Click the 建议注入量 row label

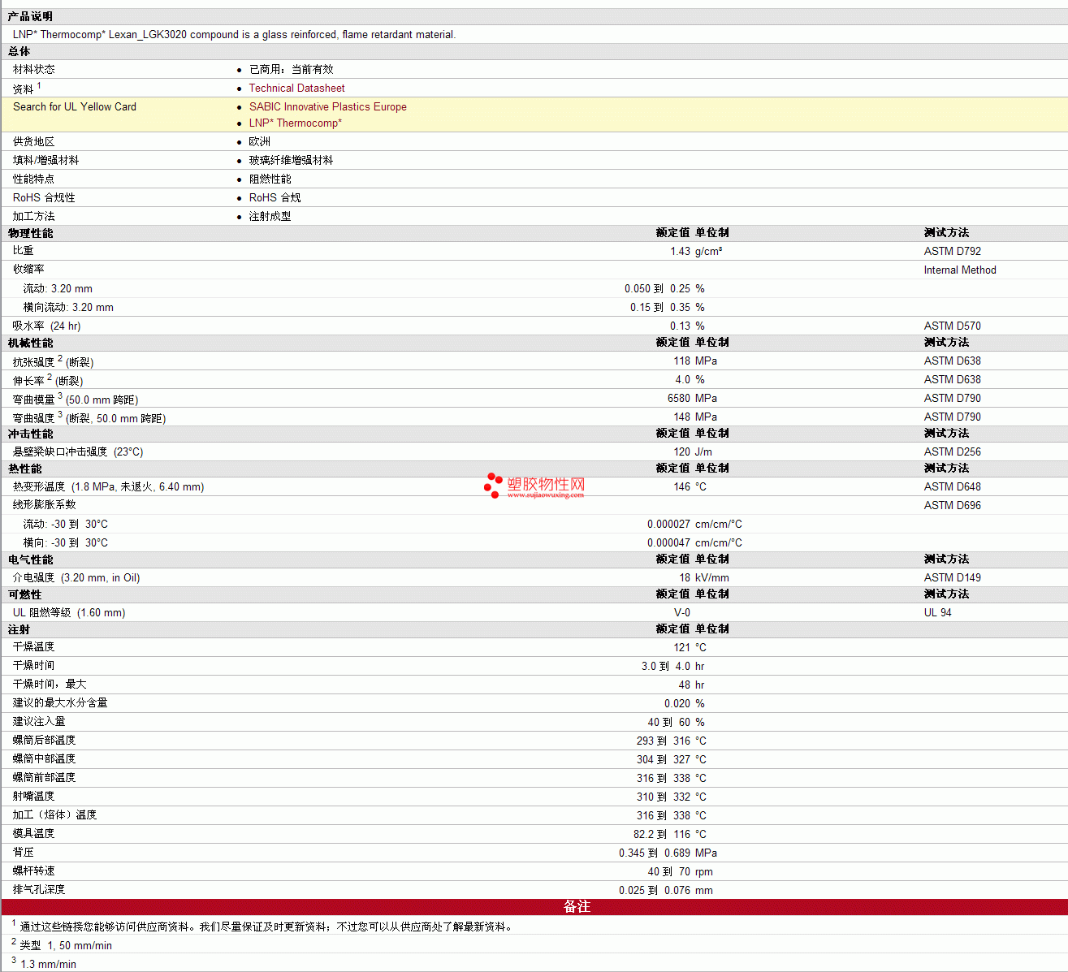39,721
